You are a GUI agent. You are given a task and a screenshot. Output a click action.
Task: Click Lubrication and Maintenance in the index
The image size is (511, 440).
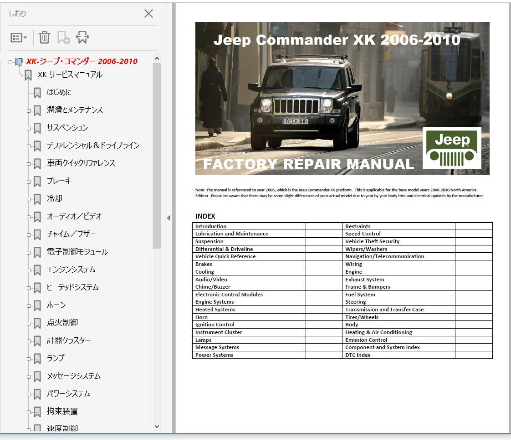pyautogui.click(x=232, y=234)
